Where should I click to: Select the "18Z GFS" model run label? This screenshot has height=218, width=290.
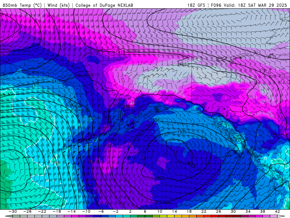pyautogui.click(x=196, y=5)
